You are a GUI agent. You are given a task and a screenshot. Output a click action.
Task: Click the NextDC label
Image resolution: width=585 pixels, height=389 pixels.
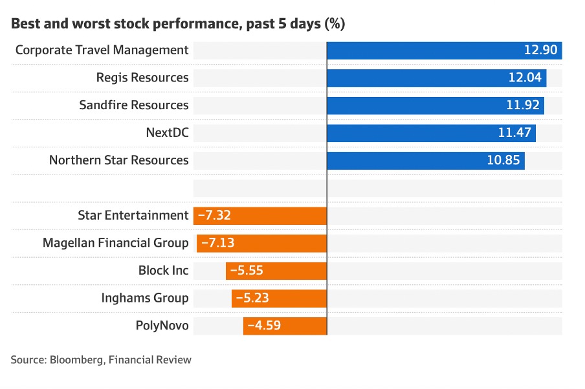pyautogui.click(x=168, y=132)
